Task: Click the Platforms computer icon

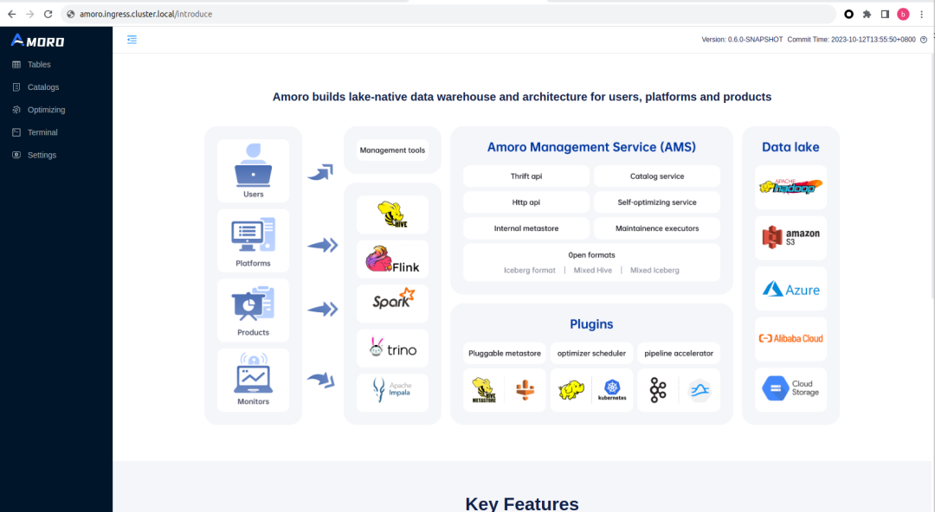Action: (x=254, y=235)
